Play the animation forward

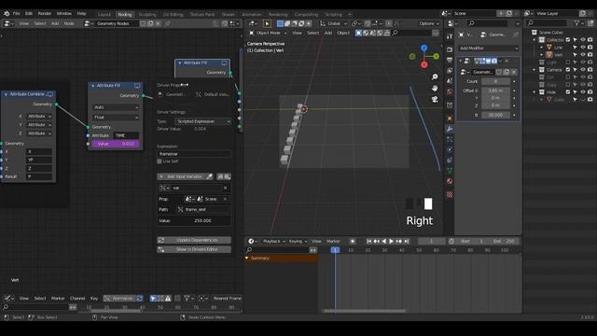click(x=391, y=241)
